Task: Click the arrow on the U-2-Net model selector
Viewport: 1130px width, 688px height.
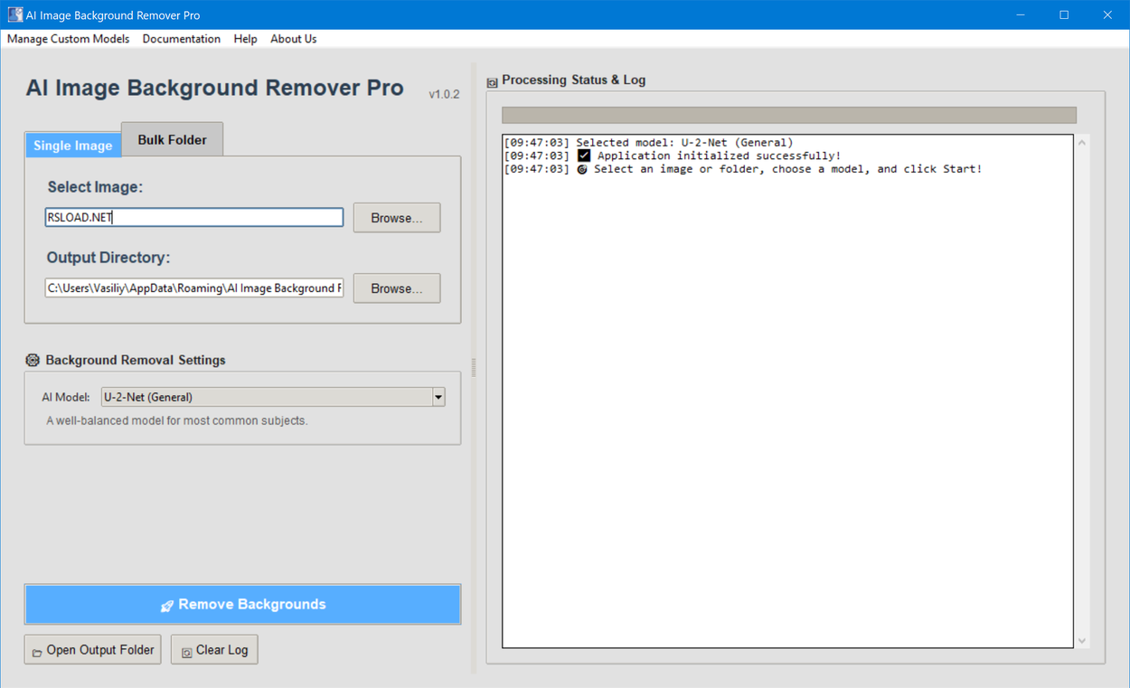Action: (438, 396)
